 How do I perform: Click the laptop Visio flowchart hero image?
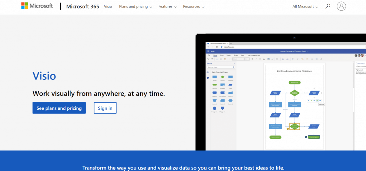[281, 92]
